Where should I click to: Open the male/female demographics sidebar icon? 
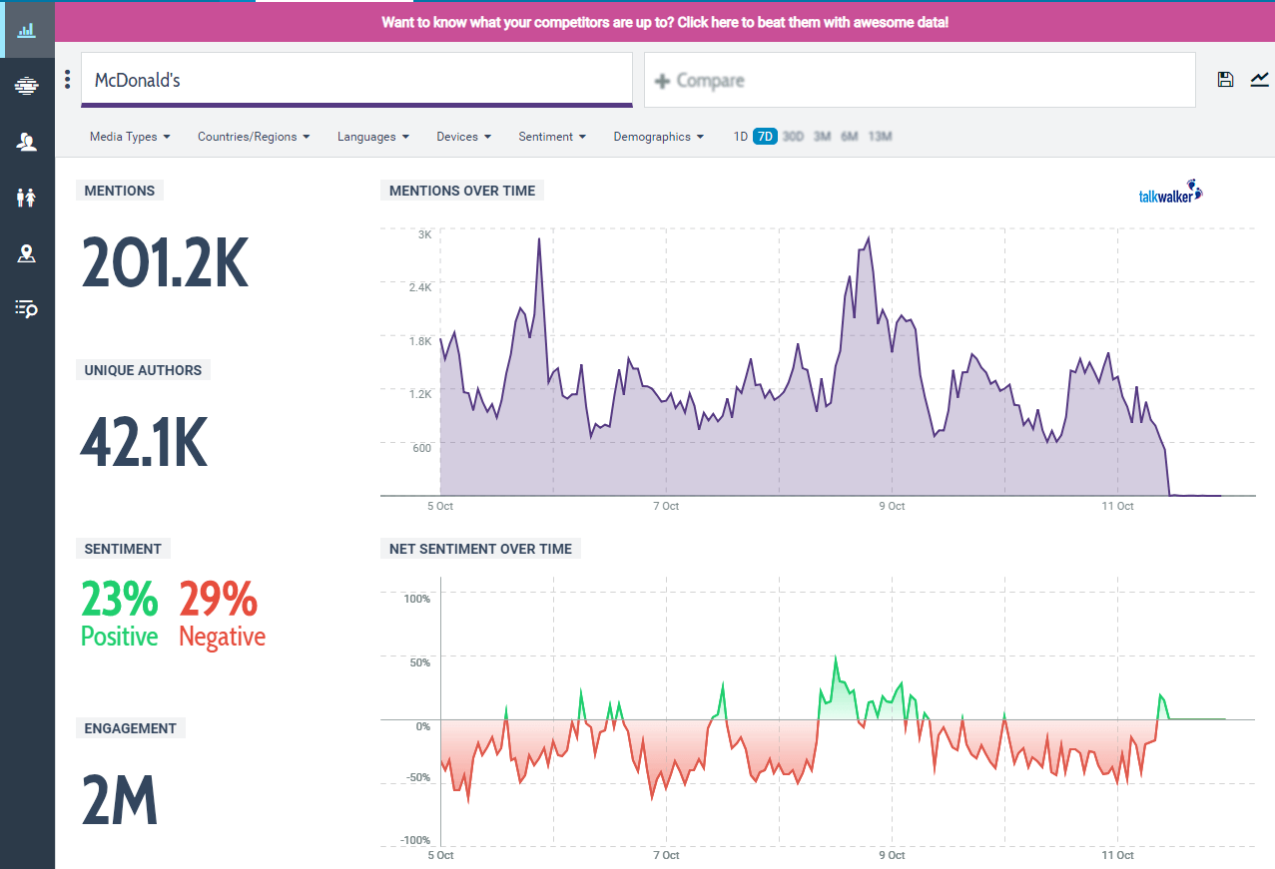pos(27,198)
